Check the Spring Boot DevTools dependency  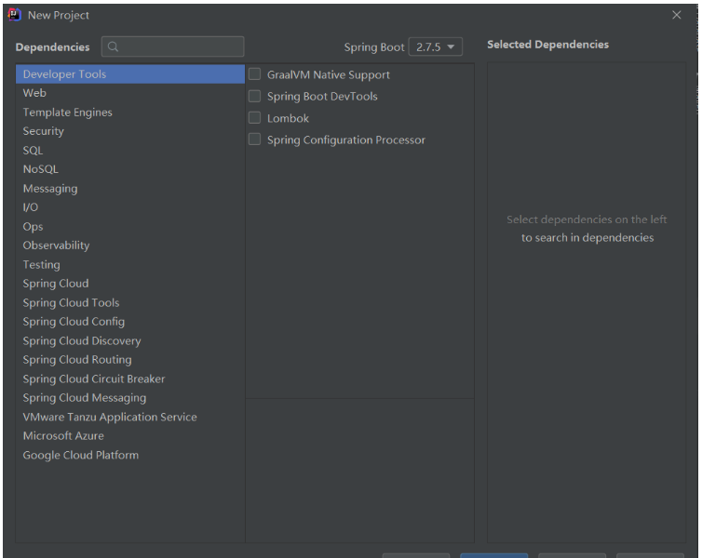(x=255, y=96)
